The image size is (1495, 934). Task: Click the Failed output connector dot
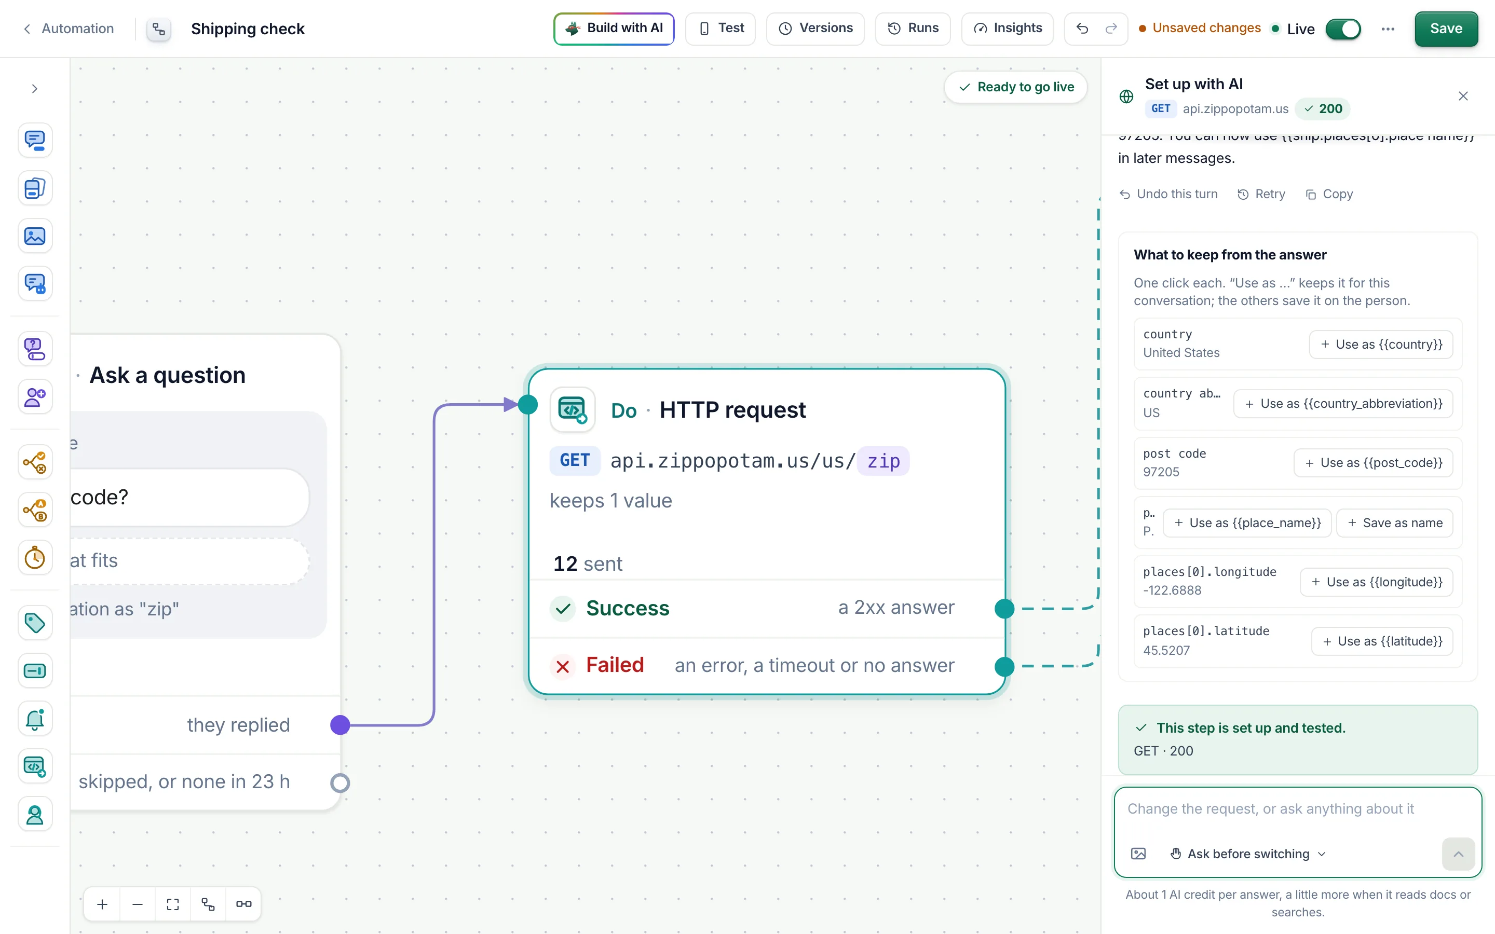[x=1004, y=667]
